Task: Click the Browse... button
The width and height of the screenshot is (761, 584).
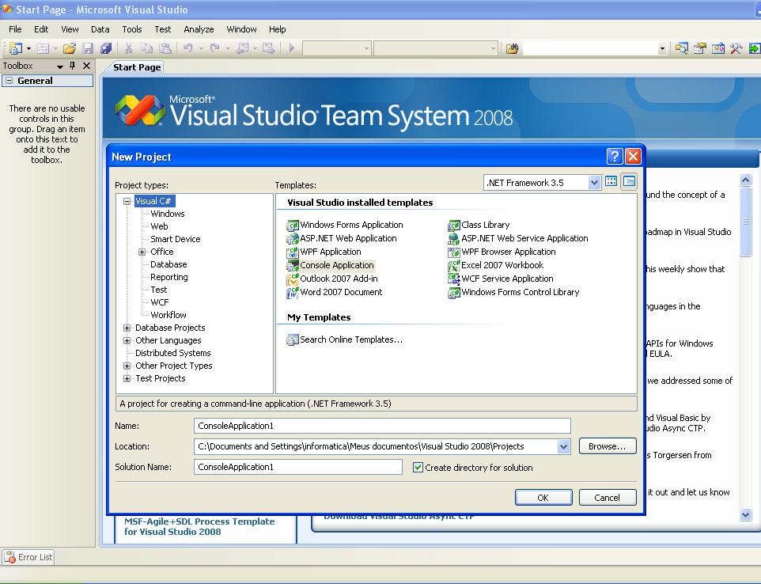Action: 608,446
